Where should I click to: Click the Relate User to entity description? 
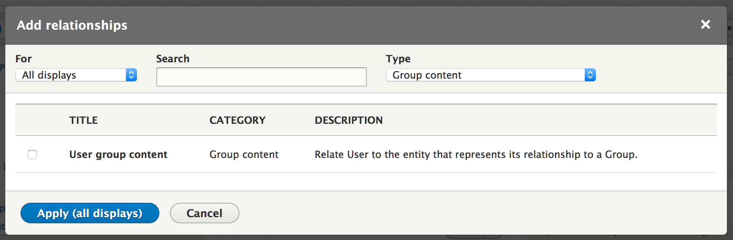coord(476,155)
